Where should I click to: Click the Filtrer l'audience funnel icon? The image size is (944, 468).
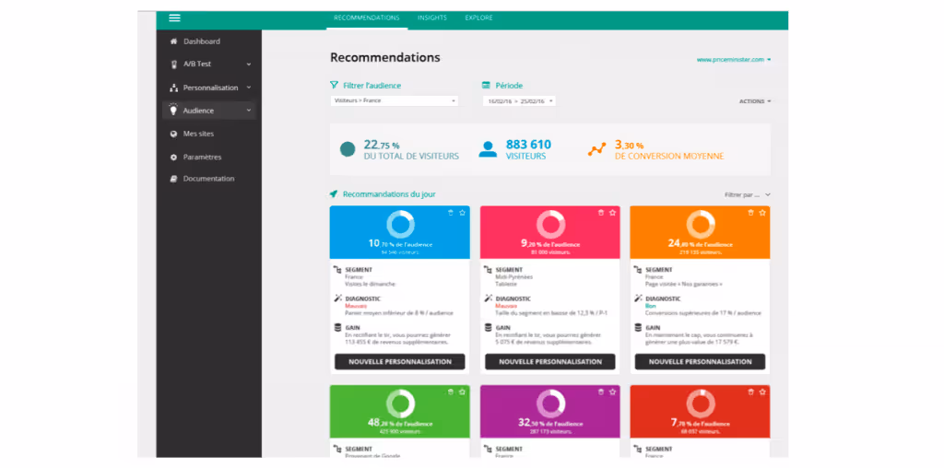point(334,86)
